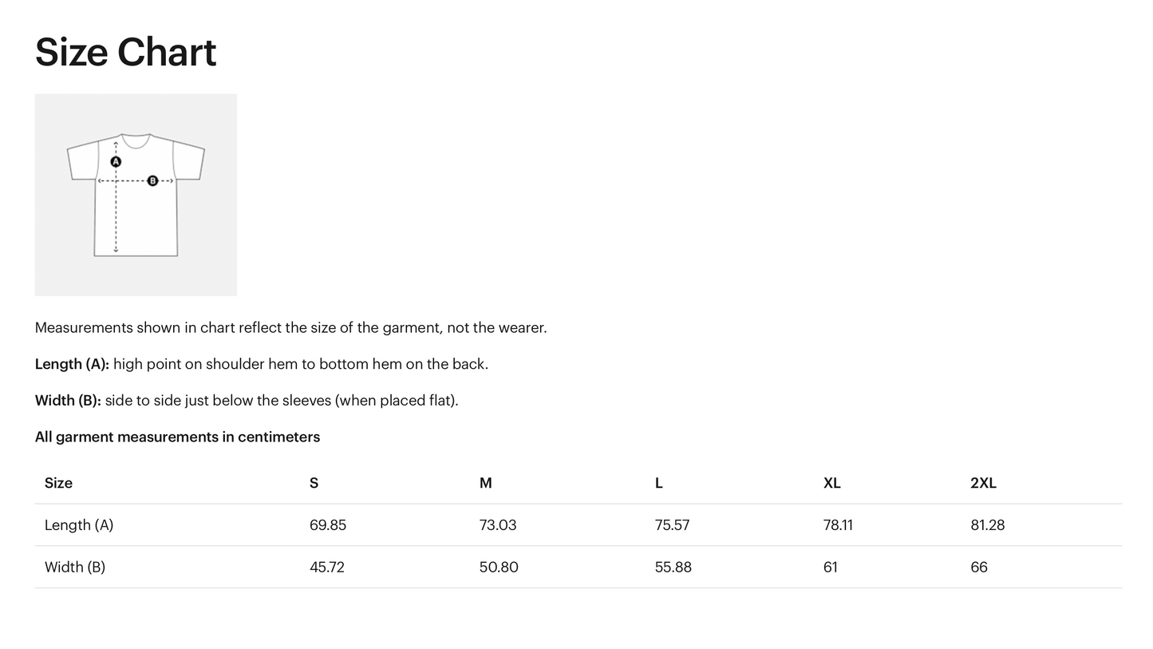Click the sentence about measurements reflecting the garment

coord(290,328)
